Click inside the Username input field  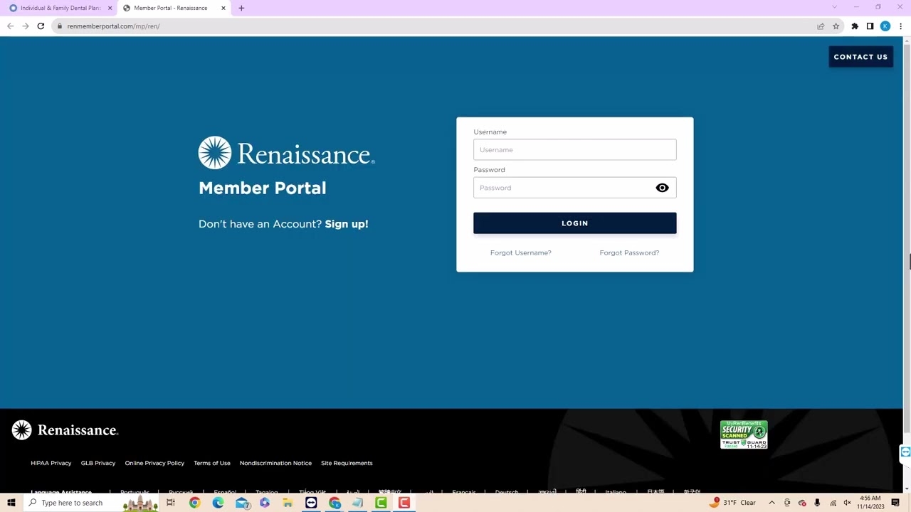point(574,149)
